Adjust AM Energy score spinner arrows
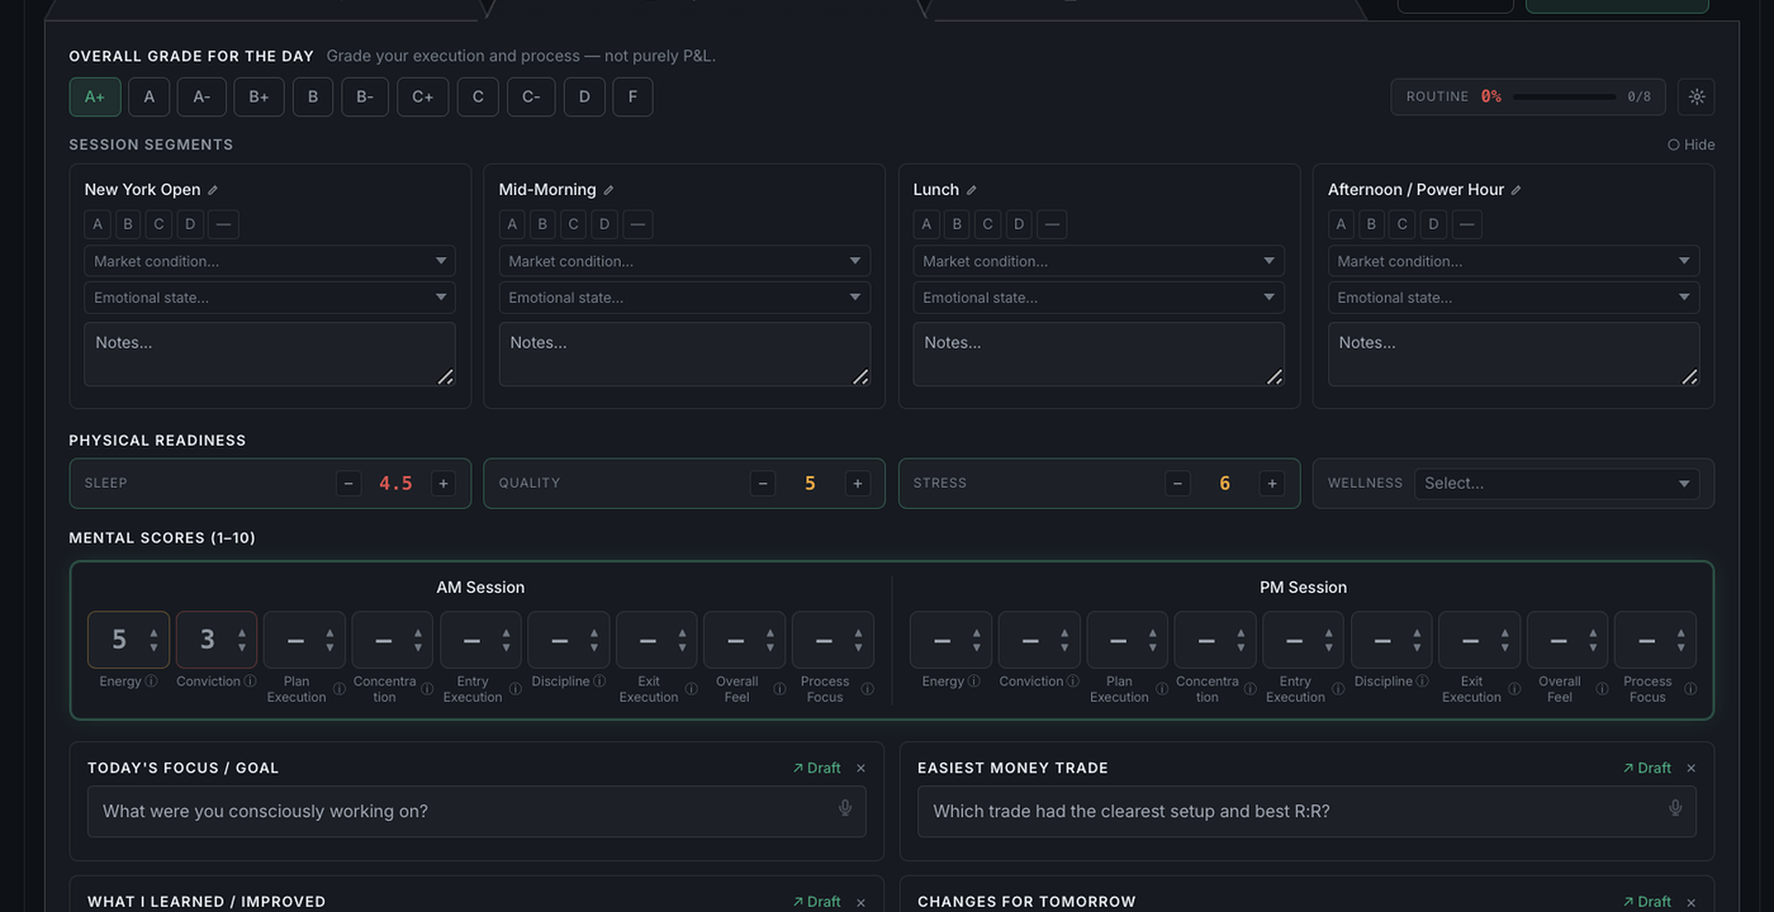Image resolution: width=1774 pixels, height=912 pixels. pos(154,640)
